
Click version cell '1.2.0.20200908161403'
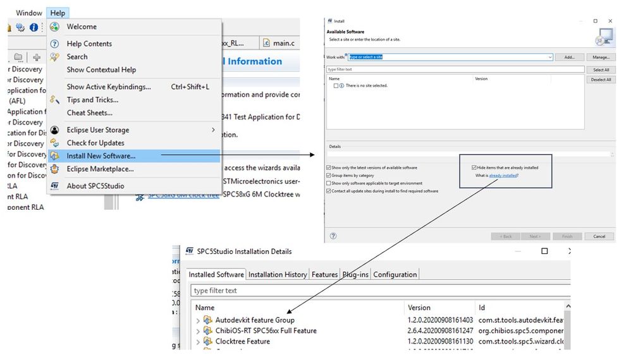click(440, 320)
